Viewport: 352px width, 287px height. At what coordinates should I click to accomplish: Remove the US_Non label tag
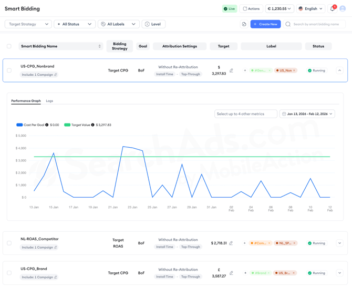(294, 70)
